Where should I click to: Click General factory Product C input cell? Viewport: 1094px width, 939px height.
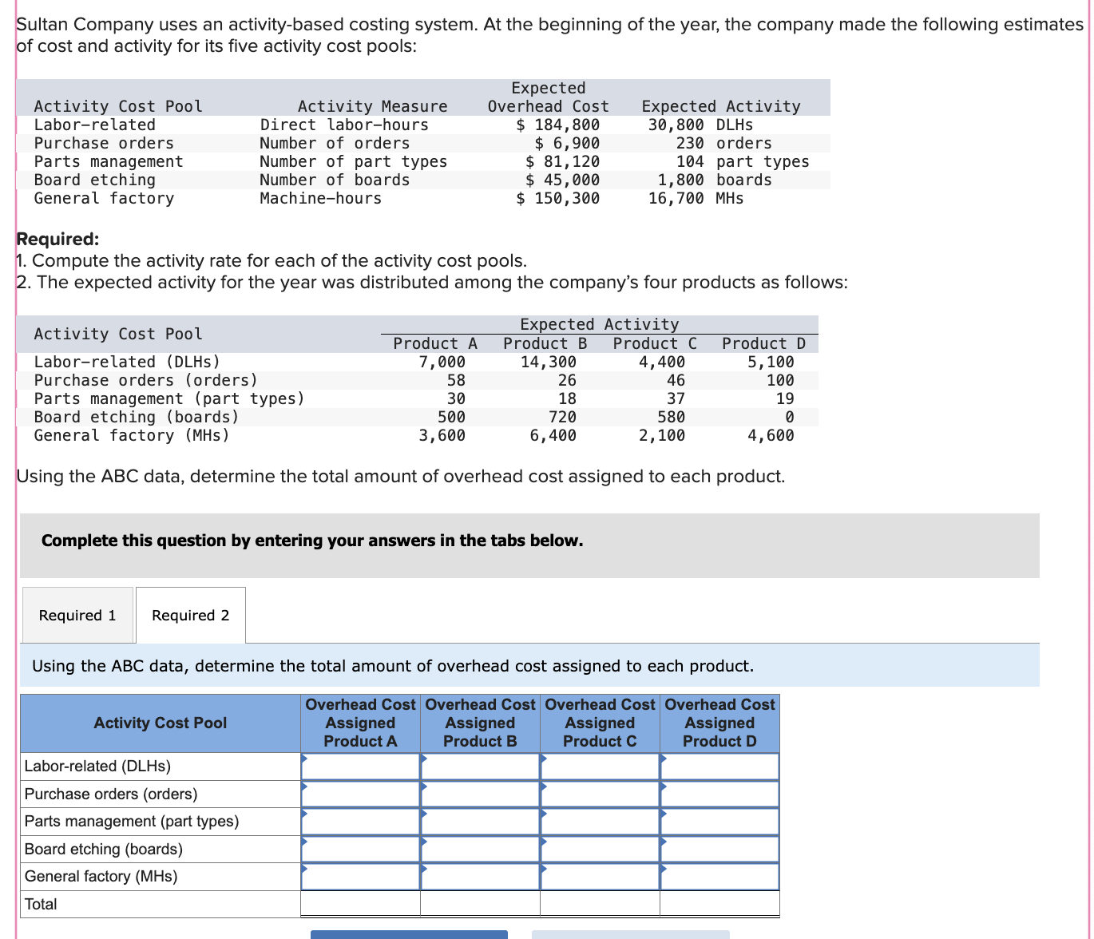tap(600, 877)
